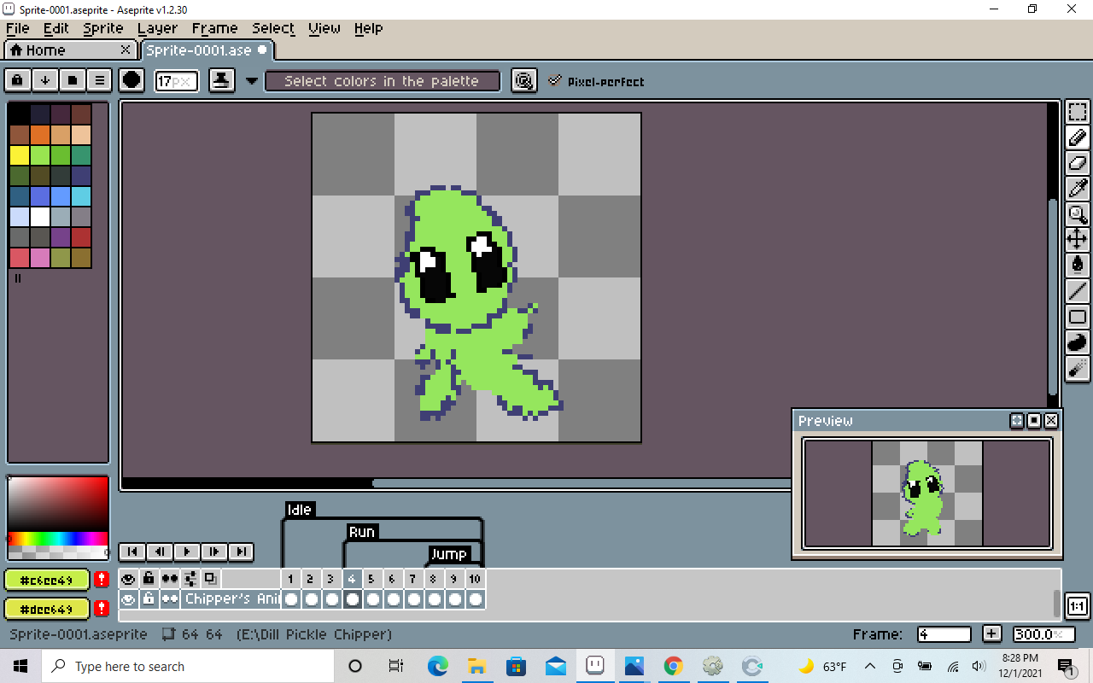
Task: Lock the Chipper's Animation layer
Action: [149, 598]
